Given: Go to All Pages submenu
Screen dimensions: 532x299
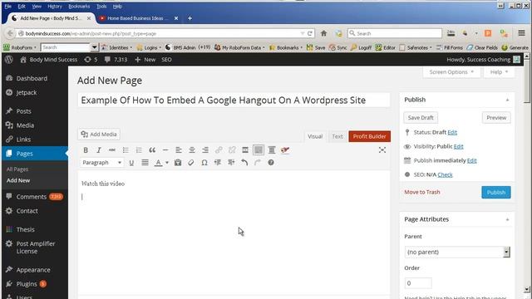Looking at the screenshot, I should click(17, 169).
